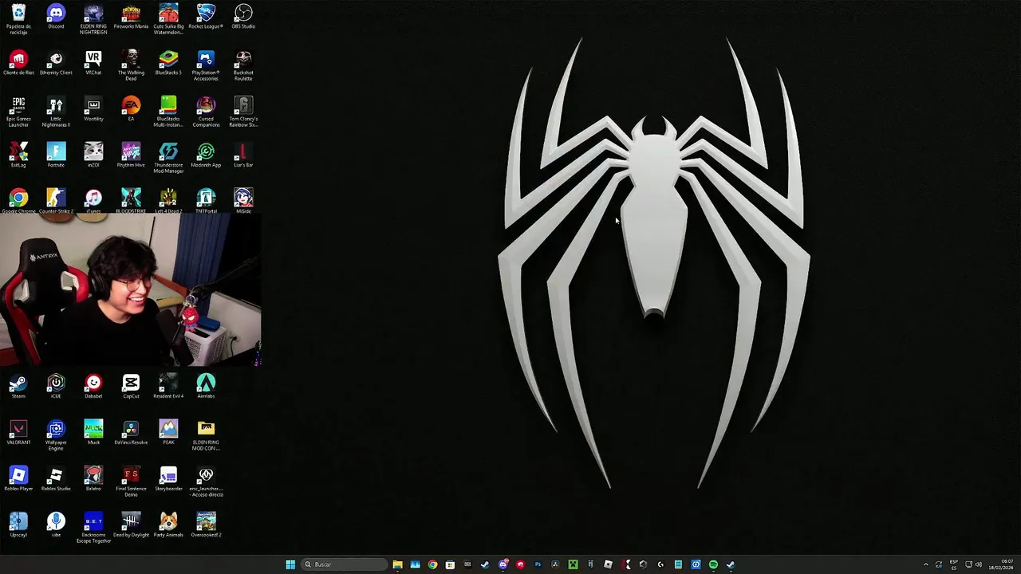Select the ELDEN RING MOD folder
This screenshot has width=1021, height=574.
[206, 435]
